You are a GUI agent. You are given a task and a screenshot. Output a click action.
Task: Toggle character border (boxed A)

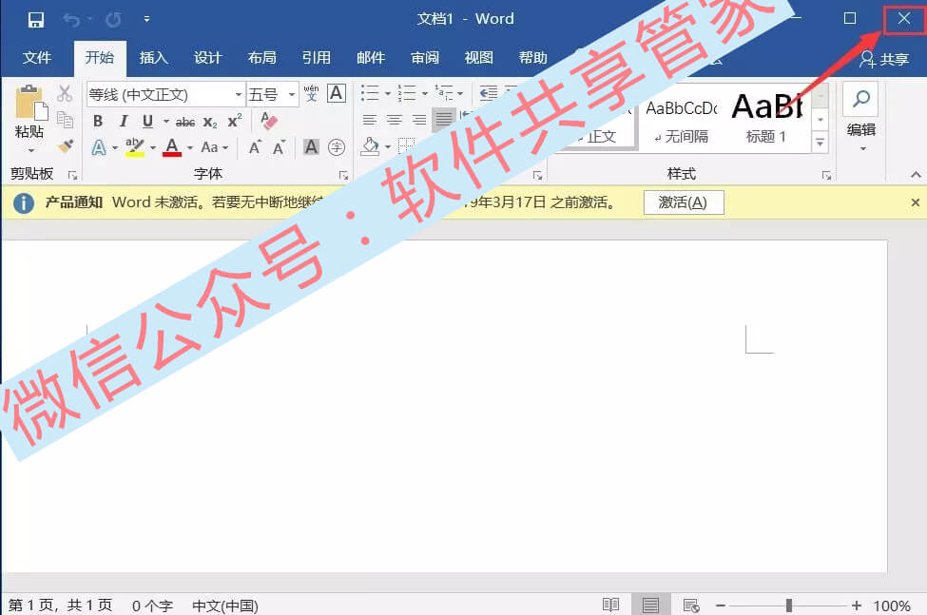[x=337, y=93]
